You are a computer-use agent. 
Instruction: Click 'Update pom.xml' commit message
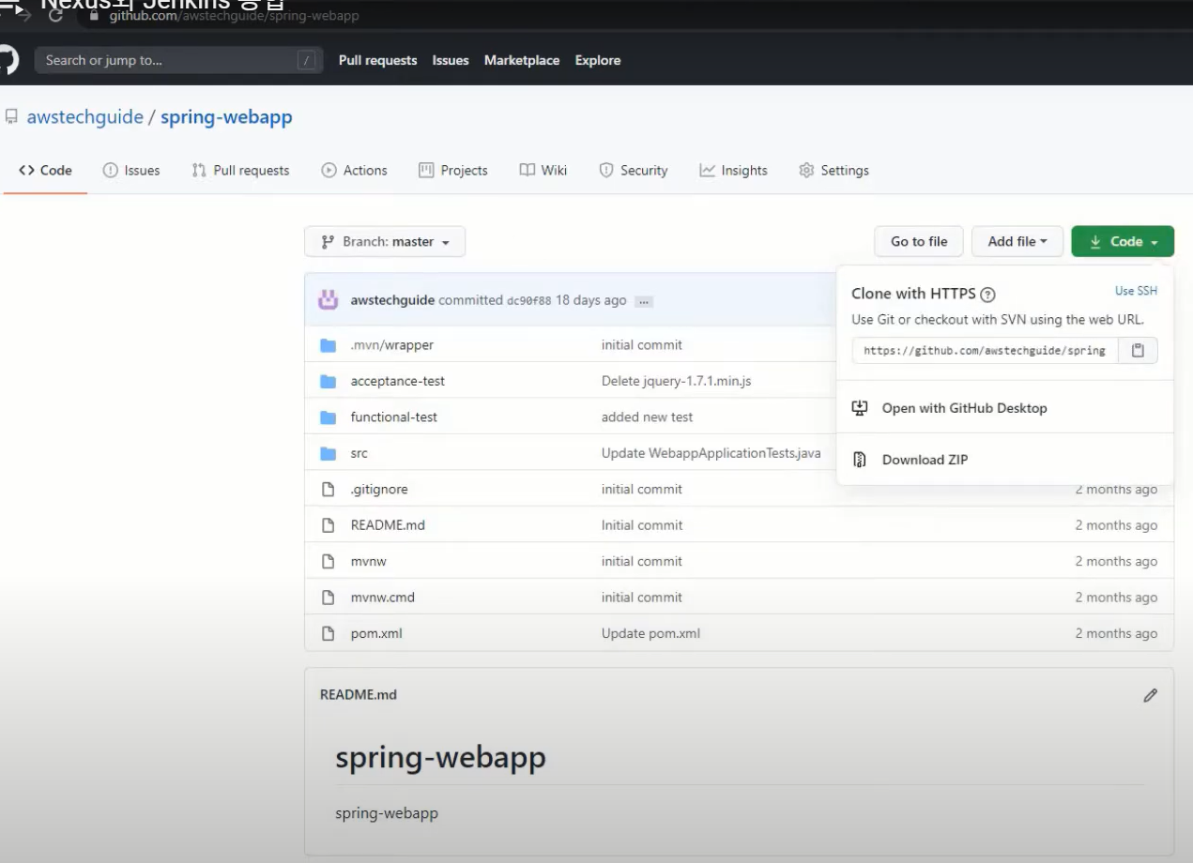pos(650,633)
